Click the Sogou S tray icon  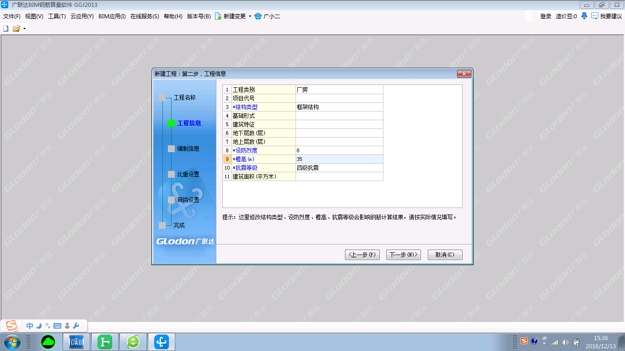tap(524, 340)
